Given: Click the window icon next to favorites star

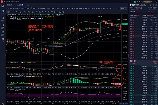Looking at the screenshot, I should (156, 5).
